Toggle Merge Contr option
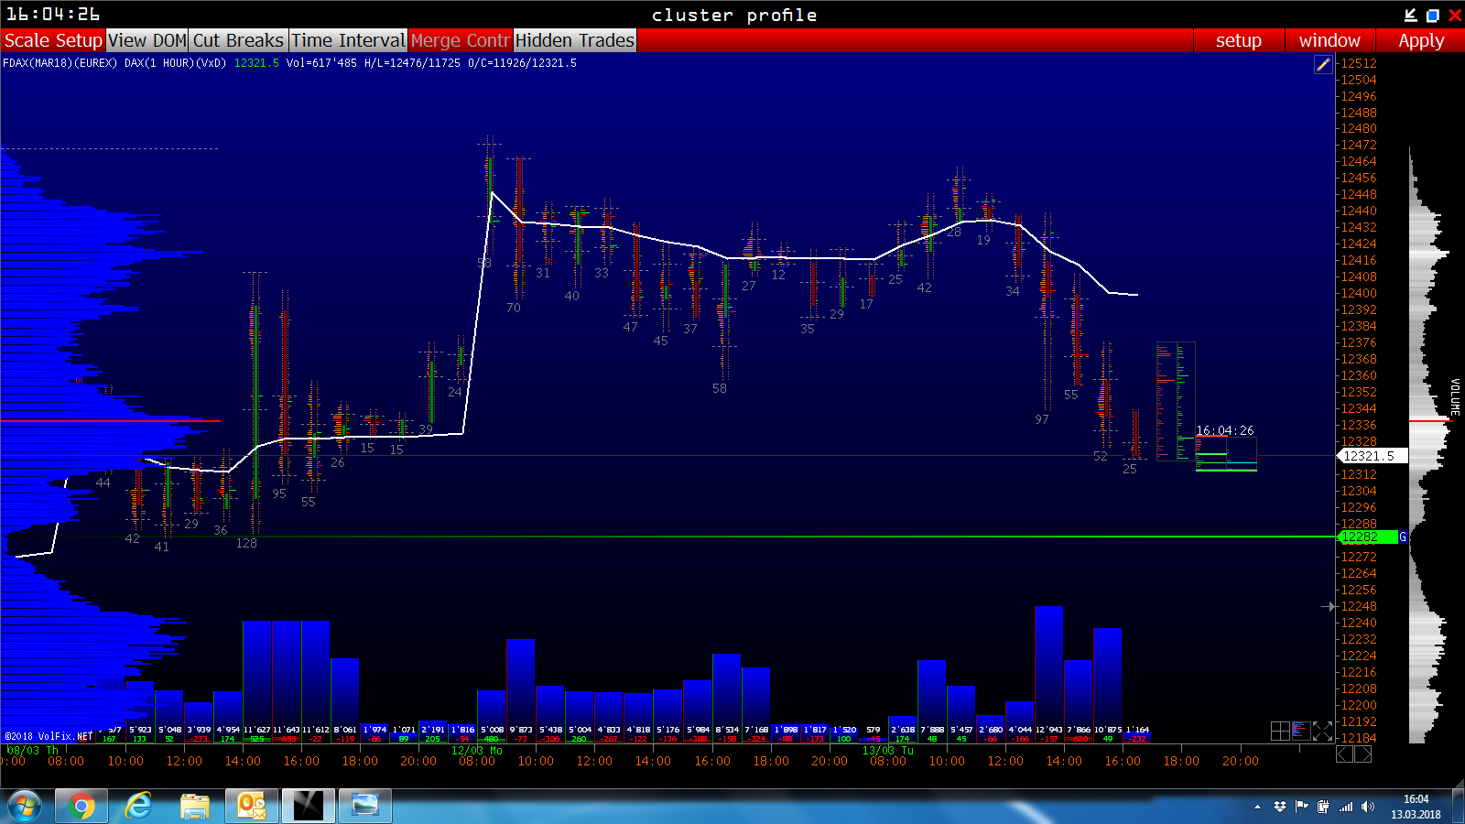Image resolution: width=1465 pixels, height=824 pixels. [461, 40]
